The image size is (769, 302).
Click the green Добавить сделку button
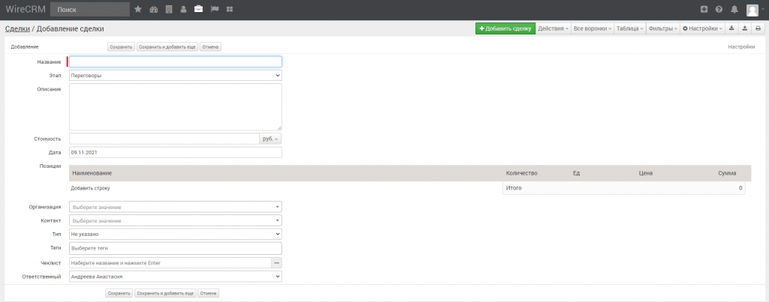505,28
